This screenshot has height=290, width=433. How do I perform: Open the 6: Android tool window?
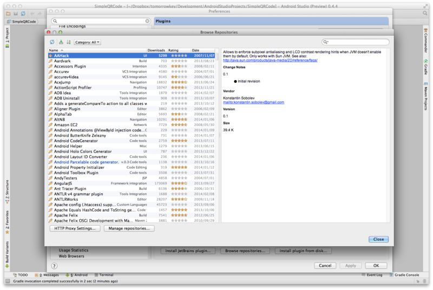coord(76,275)
